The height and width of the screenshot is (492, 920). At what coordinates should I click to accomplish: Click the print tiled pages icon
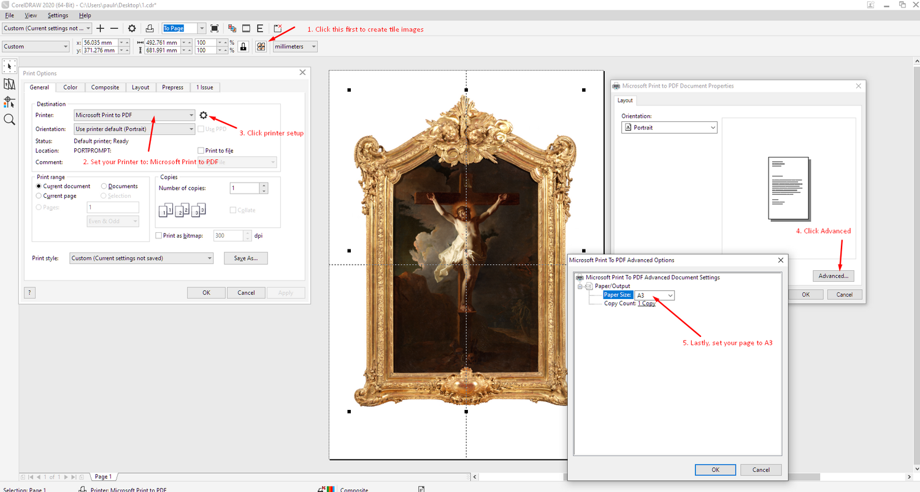point(261,47)
